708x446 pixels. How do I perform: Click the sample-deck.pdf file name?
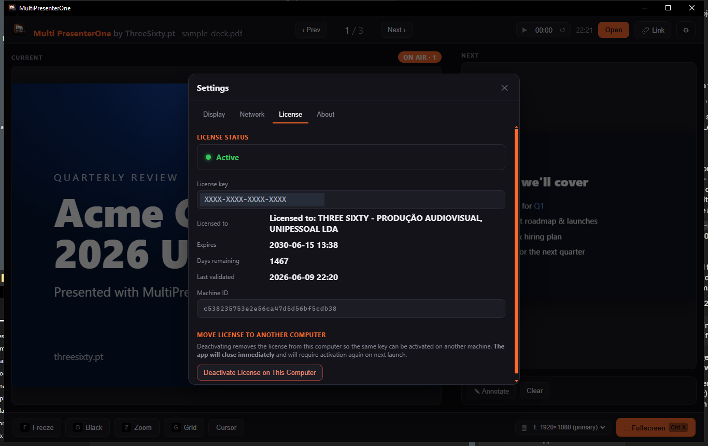(212, 33)
